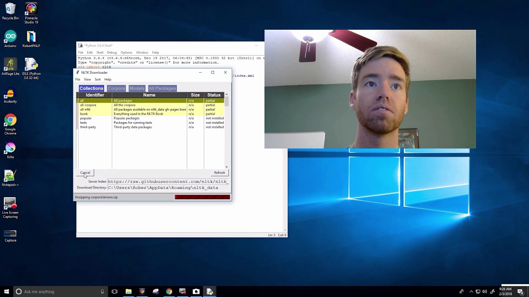Launch Krita from desktop
Viewport: 529px width, 297px height.
point(10,151)
